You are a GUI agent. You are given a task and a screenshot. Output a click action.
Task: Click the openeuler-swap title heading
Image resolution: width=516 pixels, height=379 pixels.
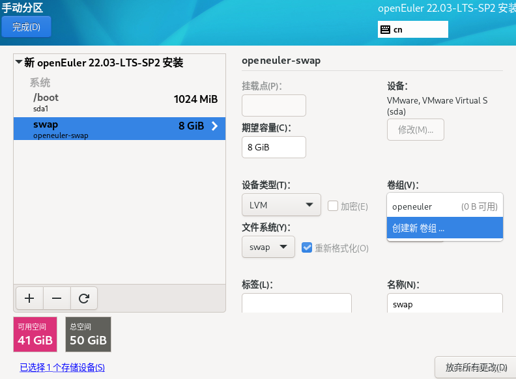point(281,61)
